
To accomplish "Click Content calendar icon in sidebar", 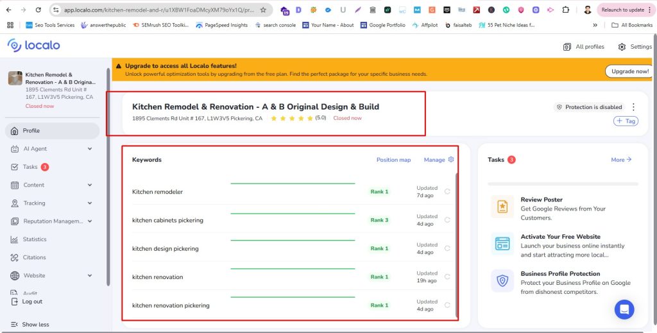I will coord(15,185).
